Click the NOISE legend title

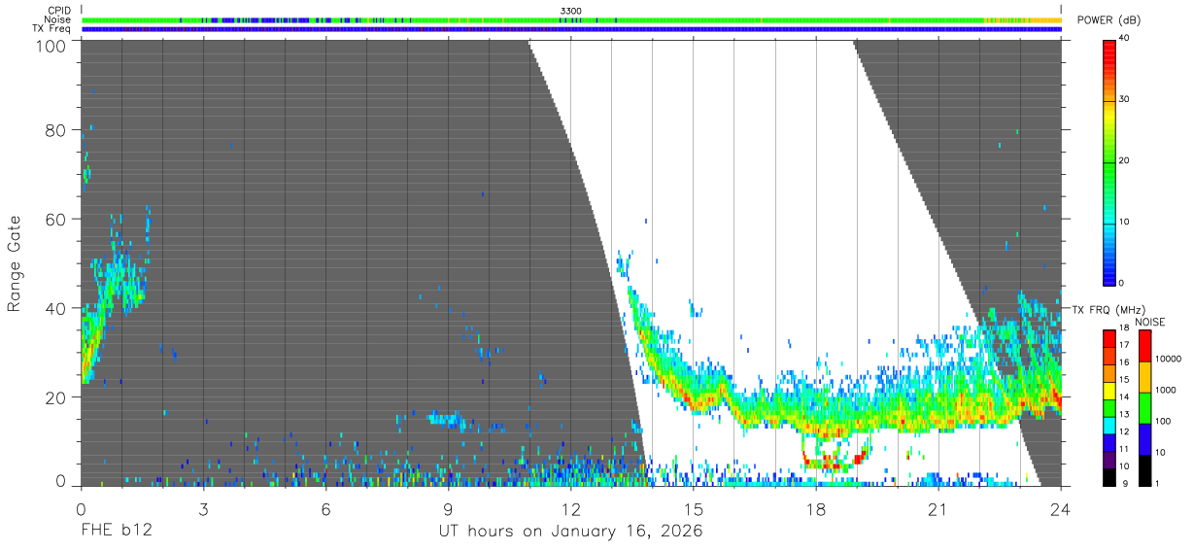pyautogui.click(x=1151, y=322)
